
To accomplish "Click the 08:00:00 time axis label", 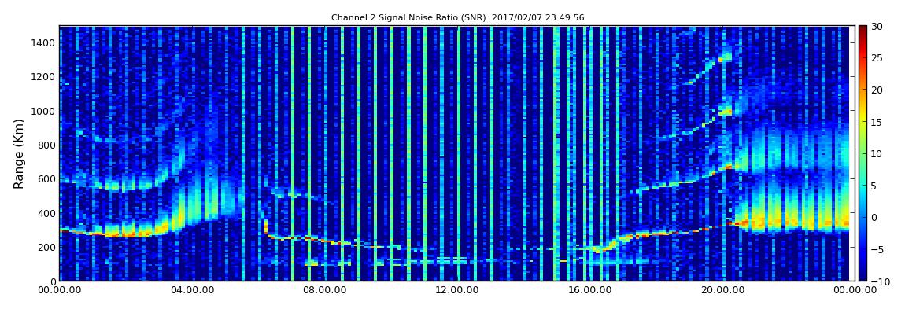I will pos(323,291).
